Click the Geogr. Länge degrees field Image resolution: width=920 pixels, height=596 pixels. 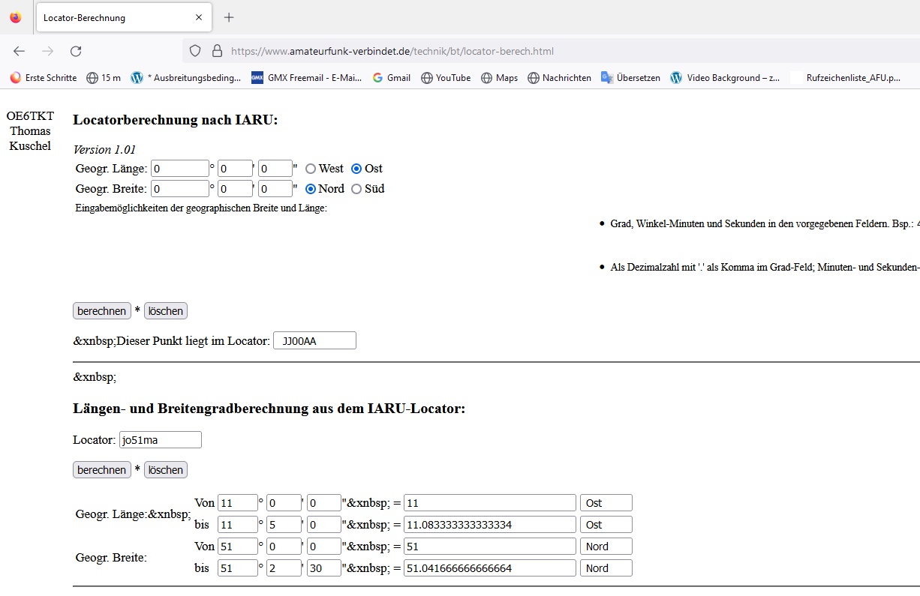pyautogui.click(x=179, y=169)
